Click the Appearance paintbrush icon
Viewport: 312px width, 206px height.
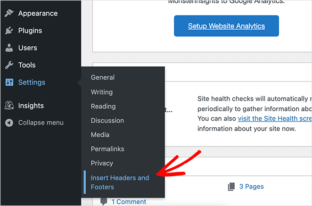point(9,14)
